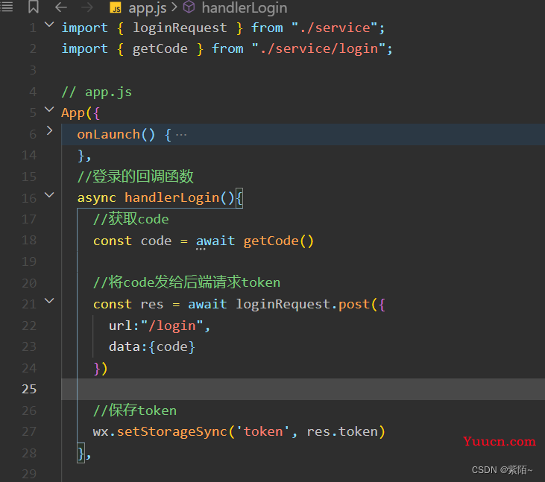Collapse the import block at line 1

(x=49, y=25)
